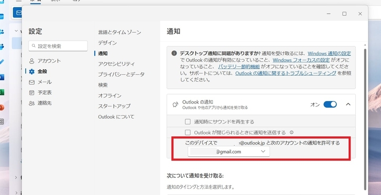Open To Do checkmark in the app bar
Image resolution: width=381 pixels, height=195 pixels.
coord(2,62)
